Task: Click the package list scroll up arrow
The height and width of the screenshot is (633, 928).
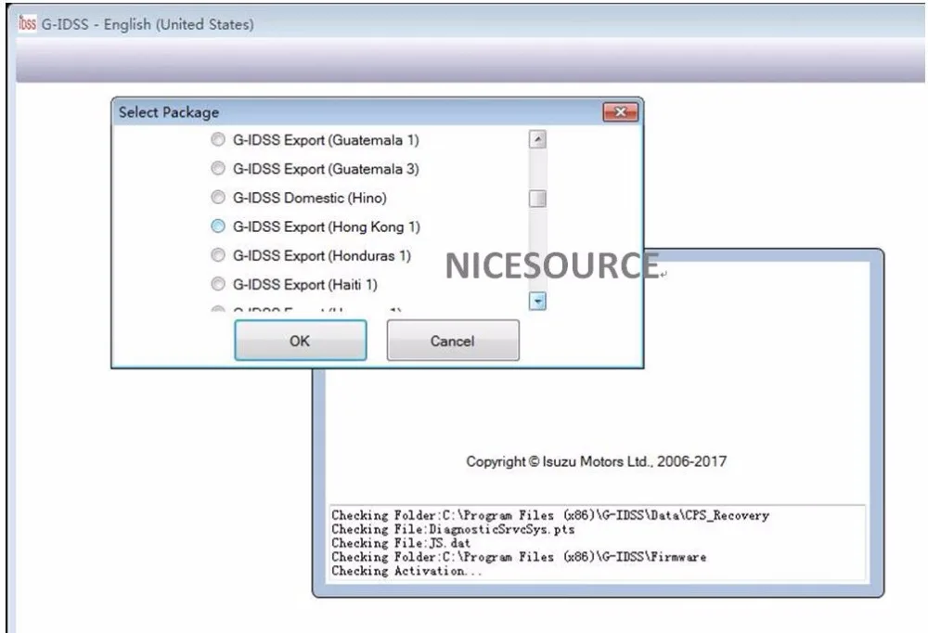Action: pos(537,140)
